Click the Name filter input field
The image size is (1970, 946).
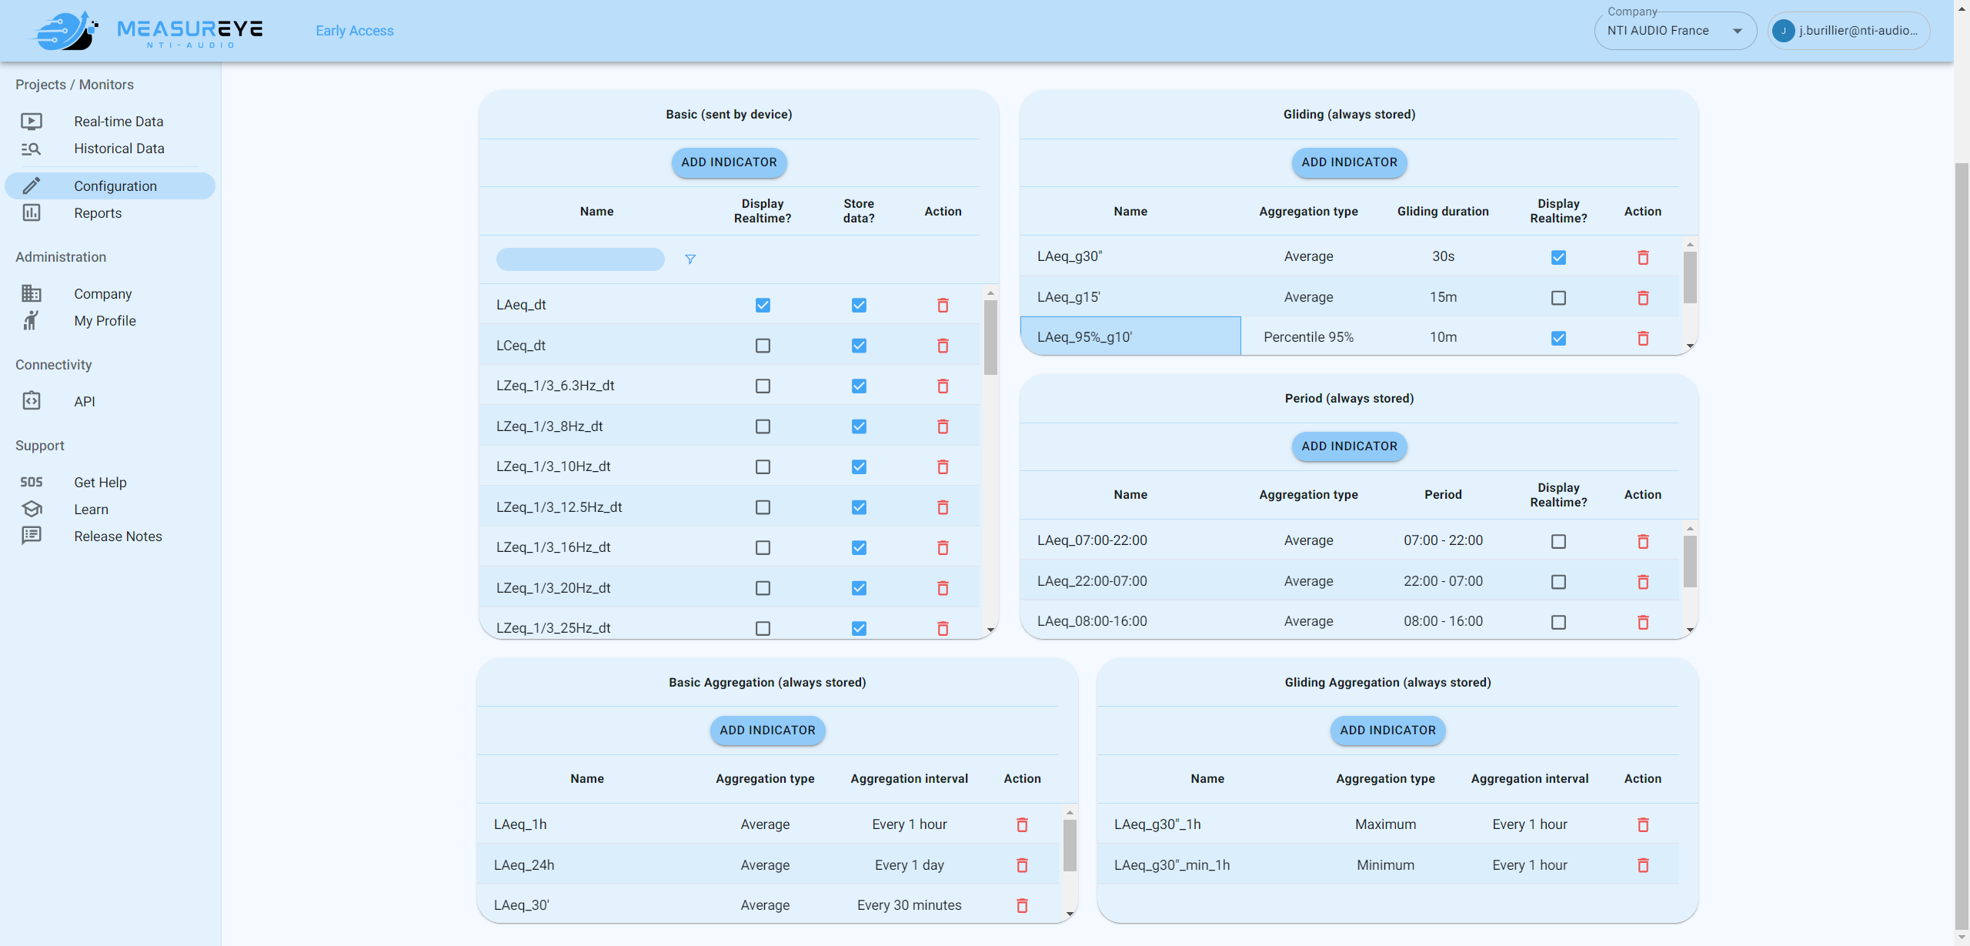pyautogui.click(x=580, y=259)
